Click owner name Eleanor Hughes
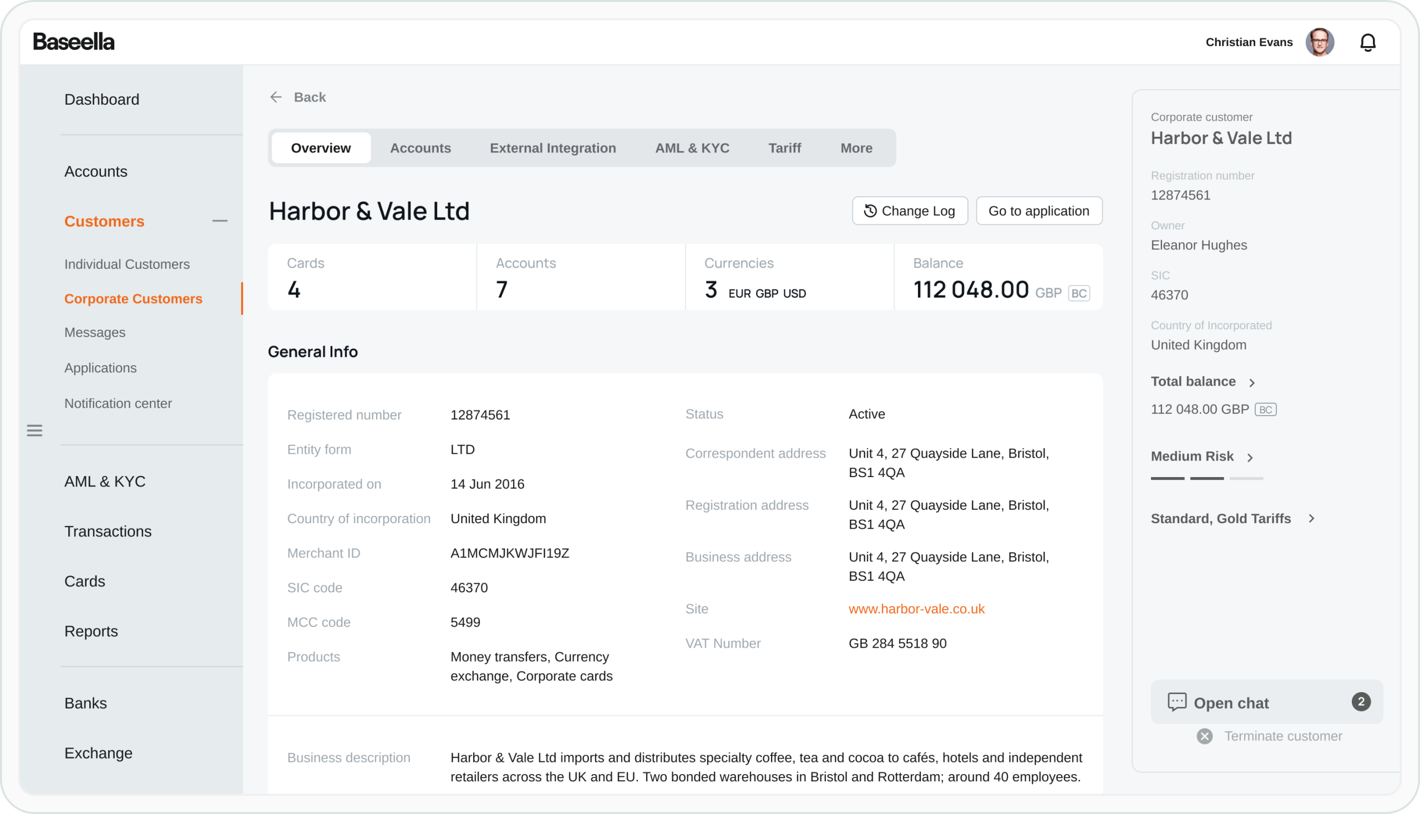The width and height of the screenshot is (1420, 814). tap(1199, 245)
